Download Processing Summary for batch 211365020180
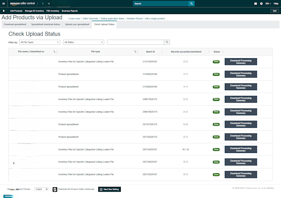 [x=241, y=87]
